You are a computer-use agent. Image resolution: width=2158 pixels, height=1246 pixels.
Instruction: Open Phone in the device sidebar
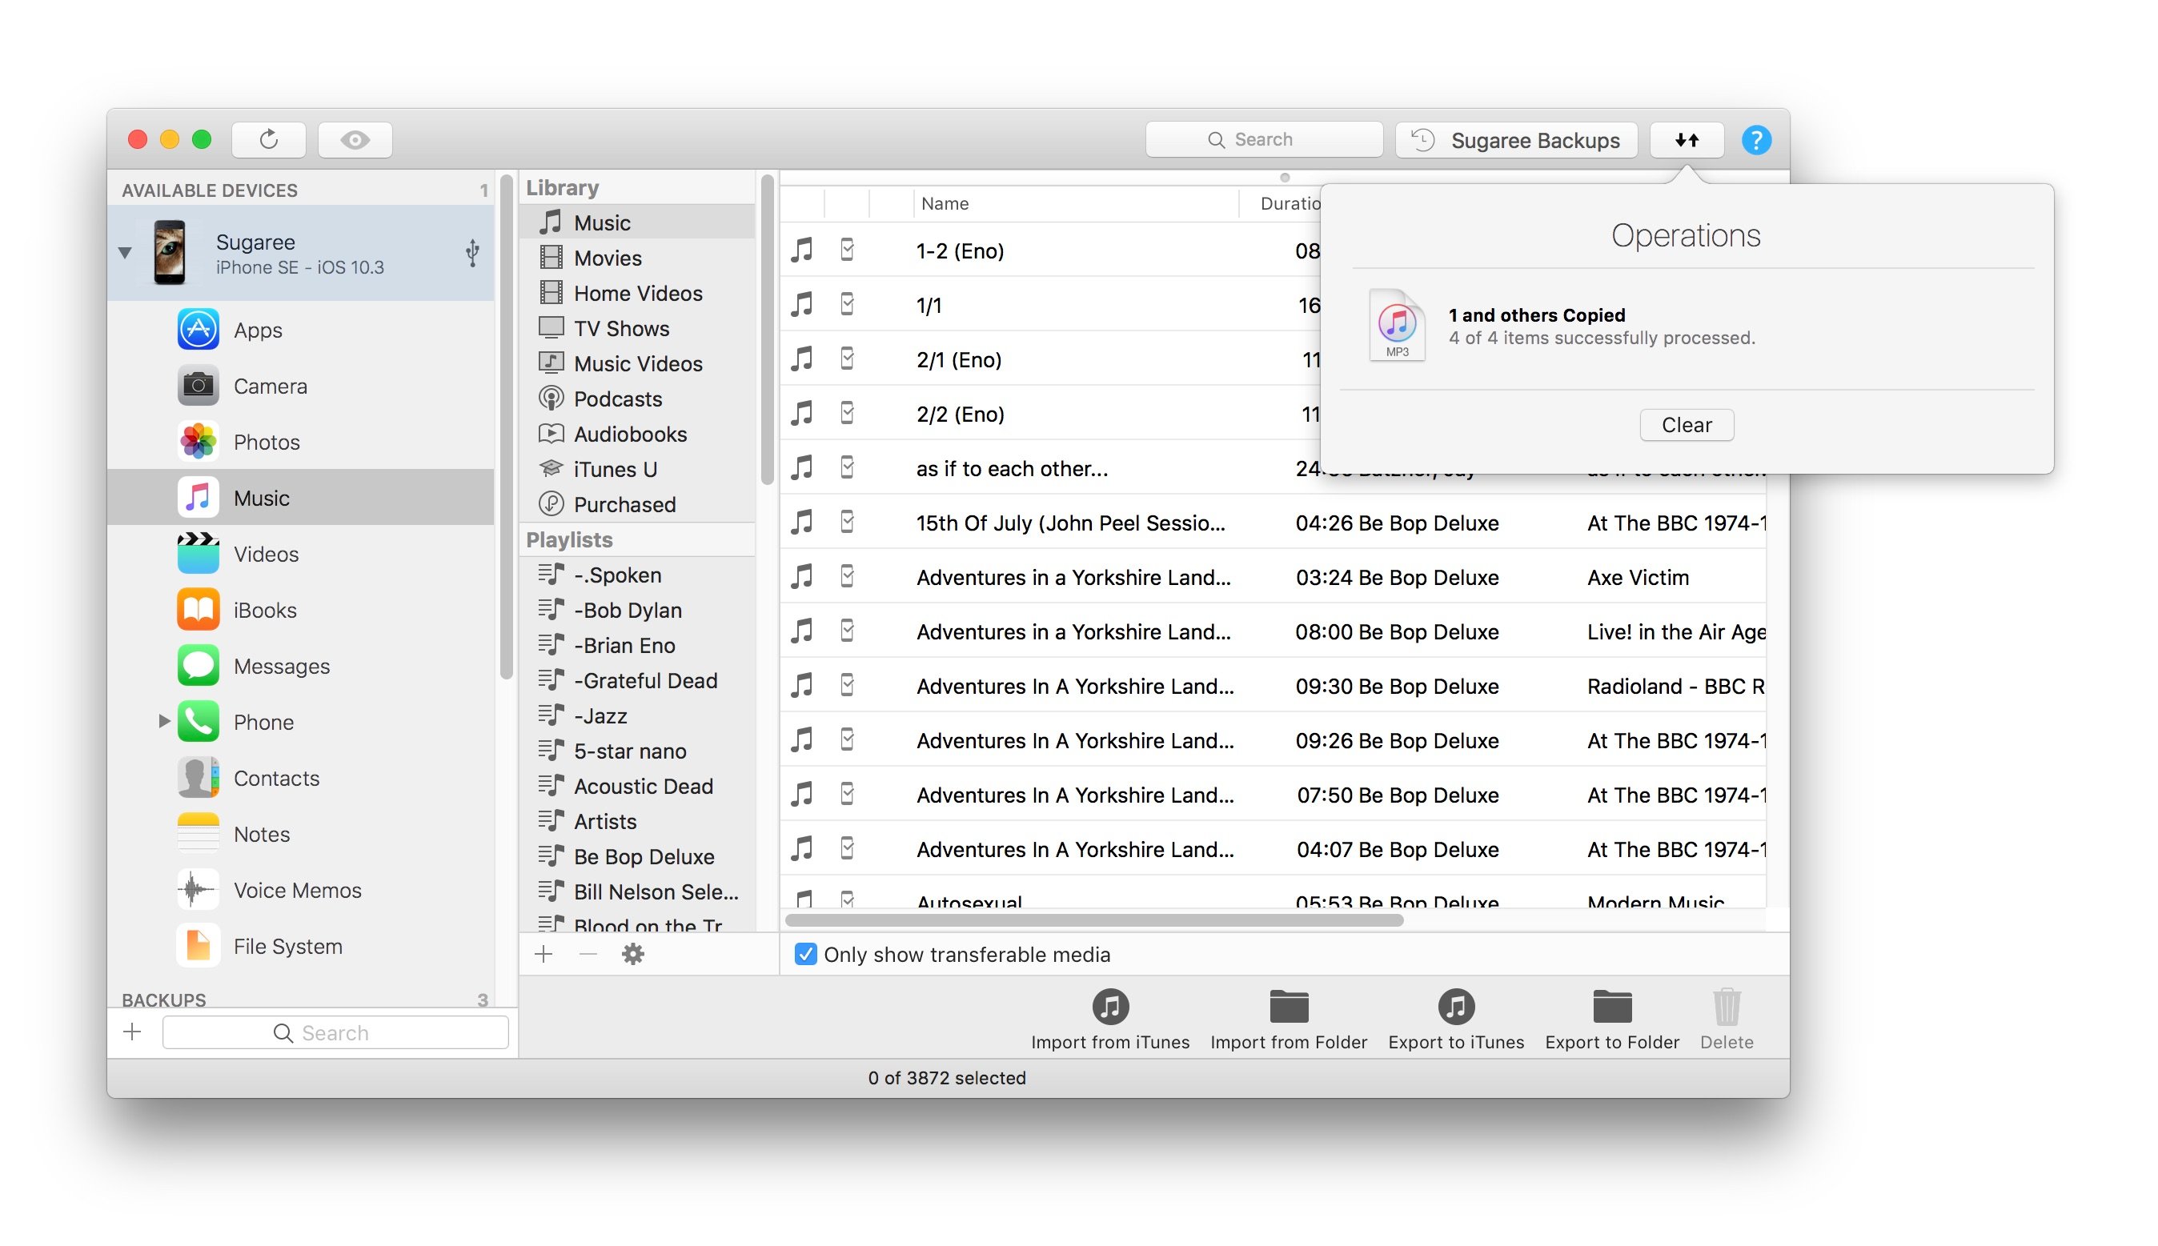(x=300, y=721)
